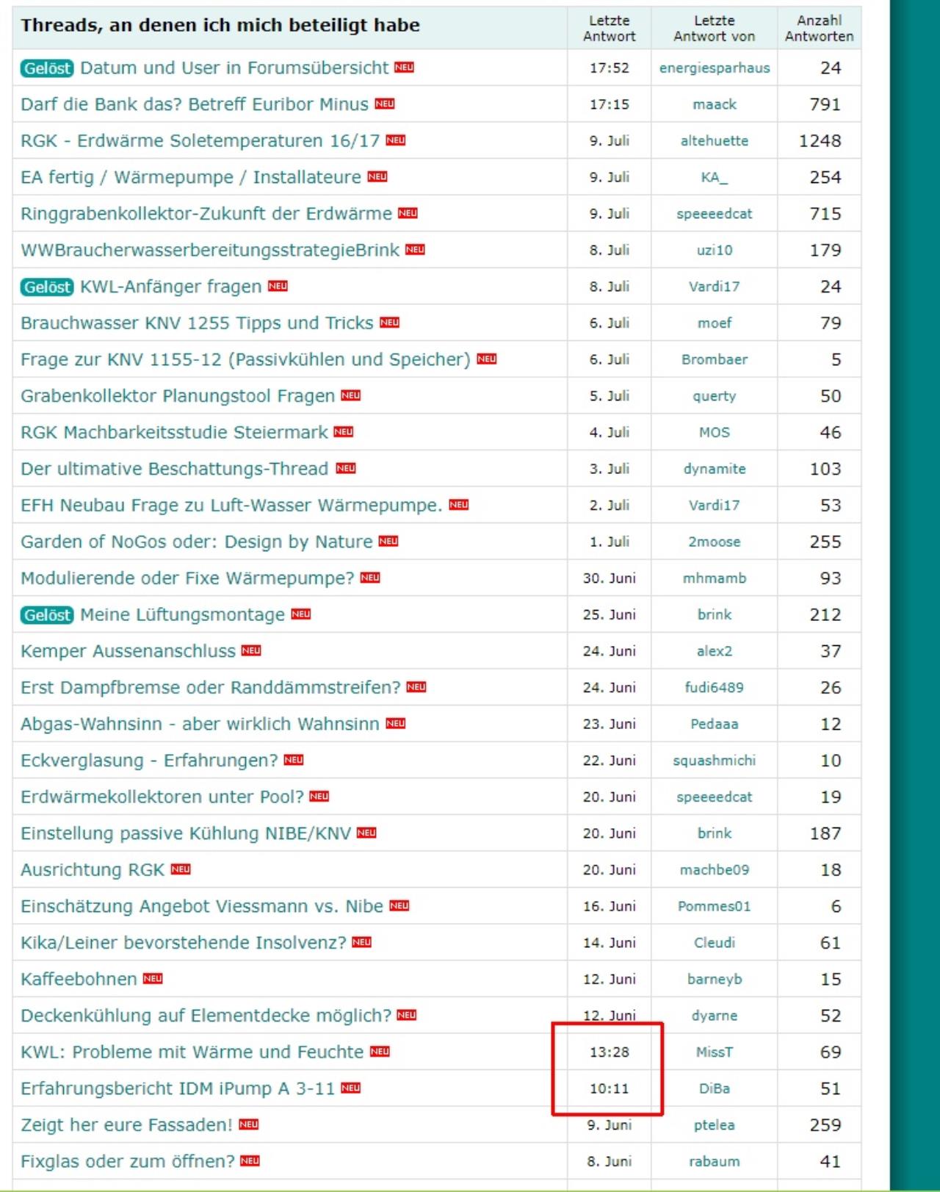Click Gelöst badge on KWL-Anfänger fragen row
940x1192 pixels.
[47, 287]
